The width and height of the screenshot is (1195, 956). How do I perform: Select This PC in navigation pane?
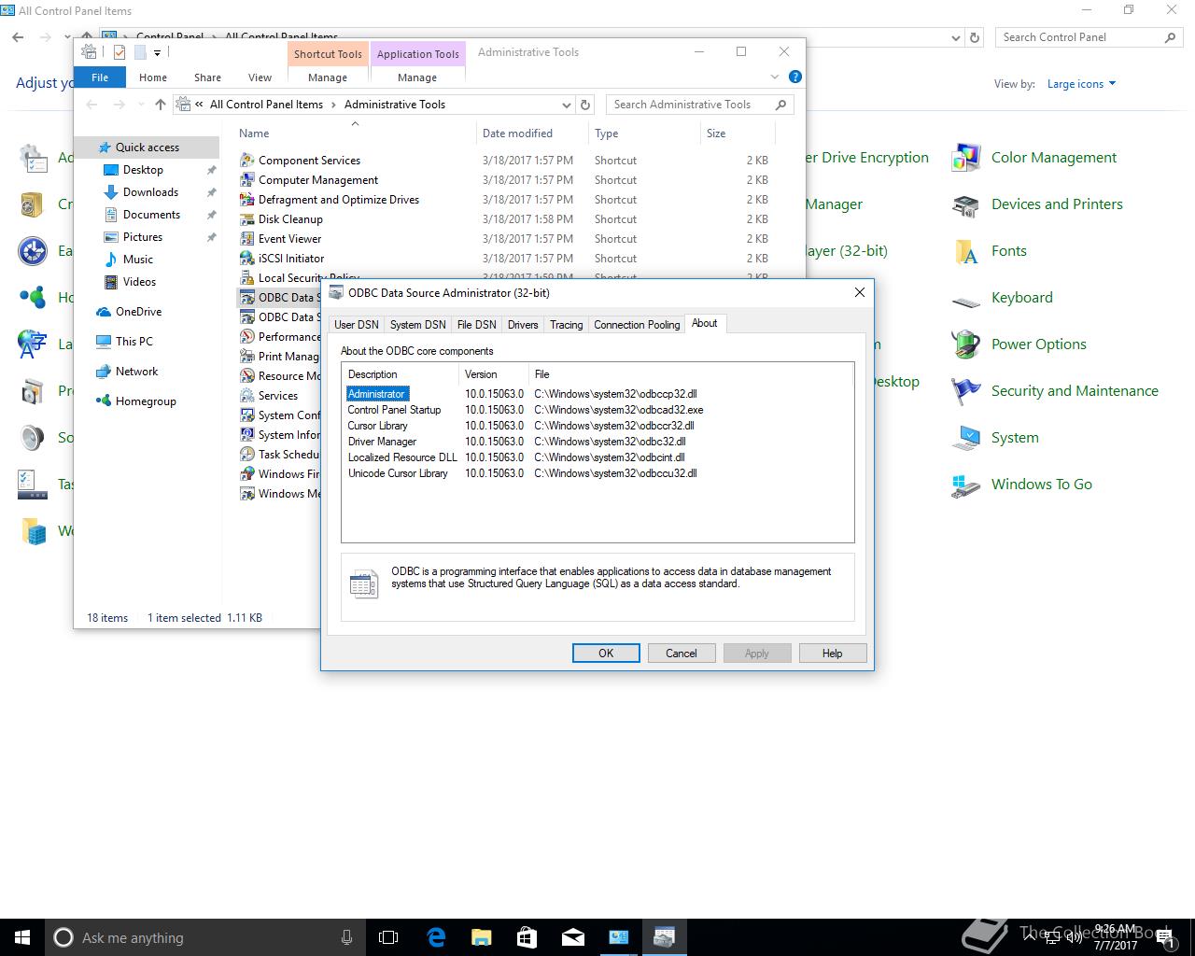tap(134, 342)
